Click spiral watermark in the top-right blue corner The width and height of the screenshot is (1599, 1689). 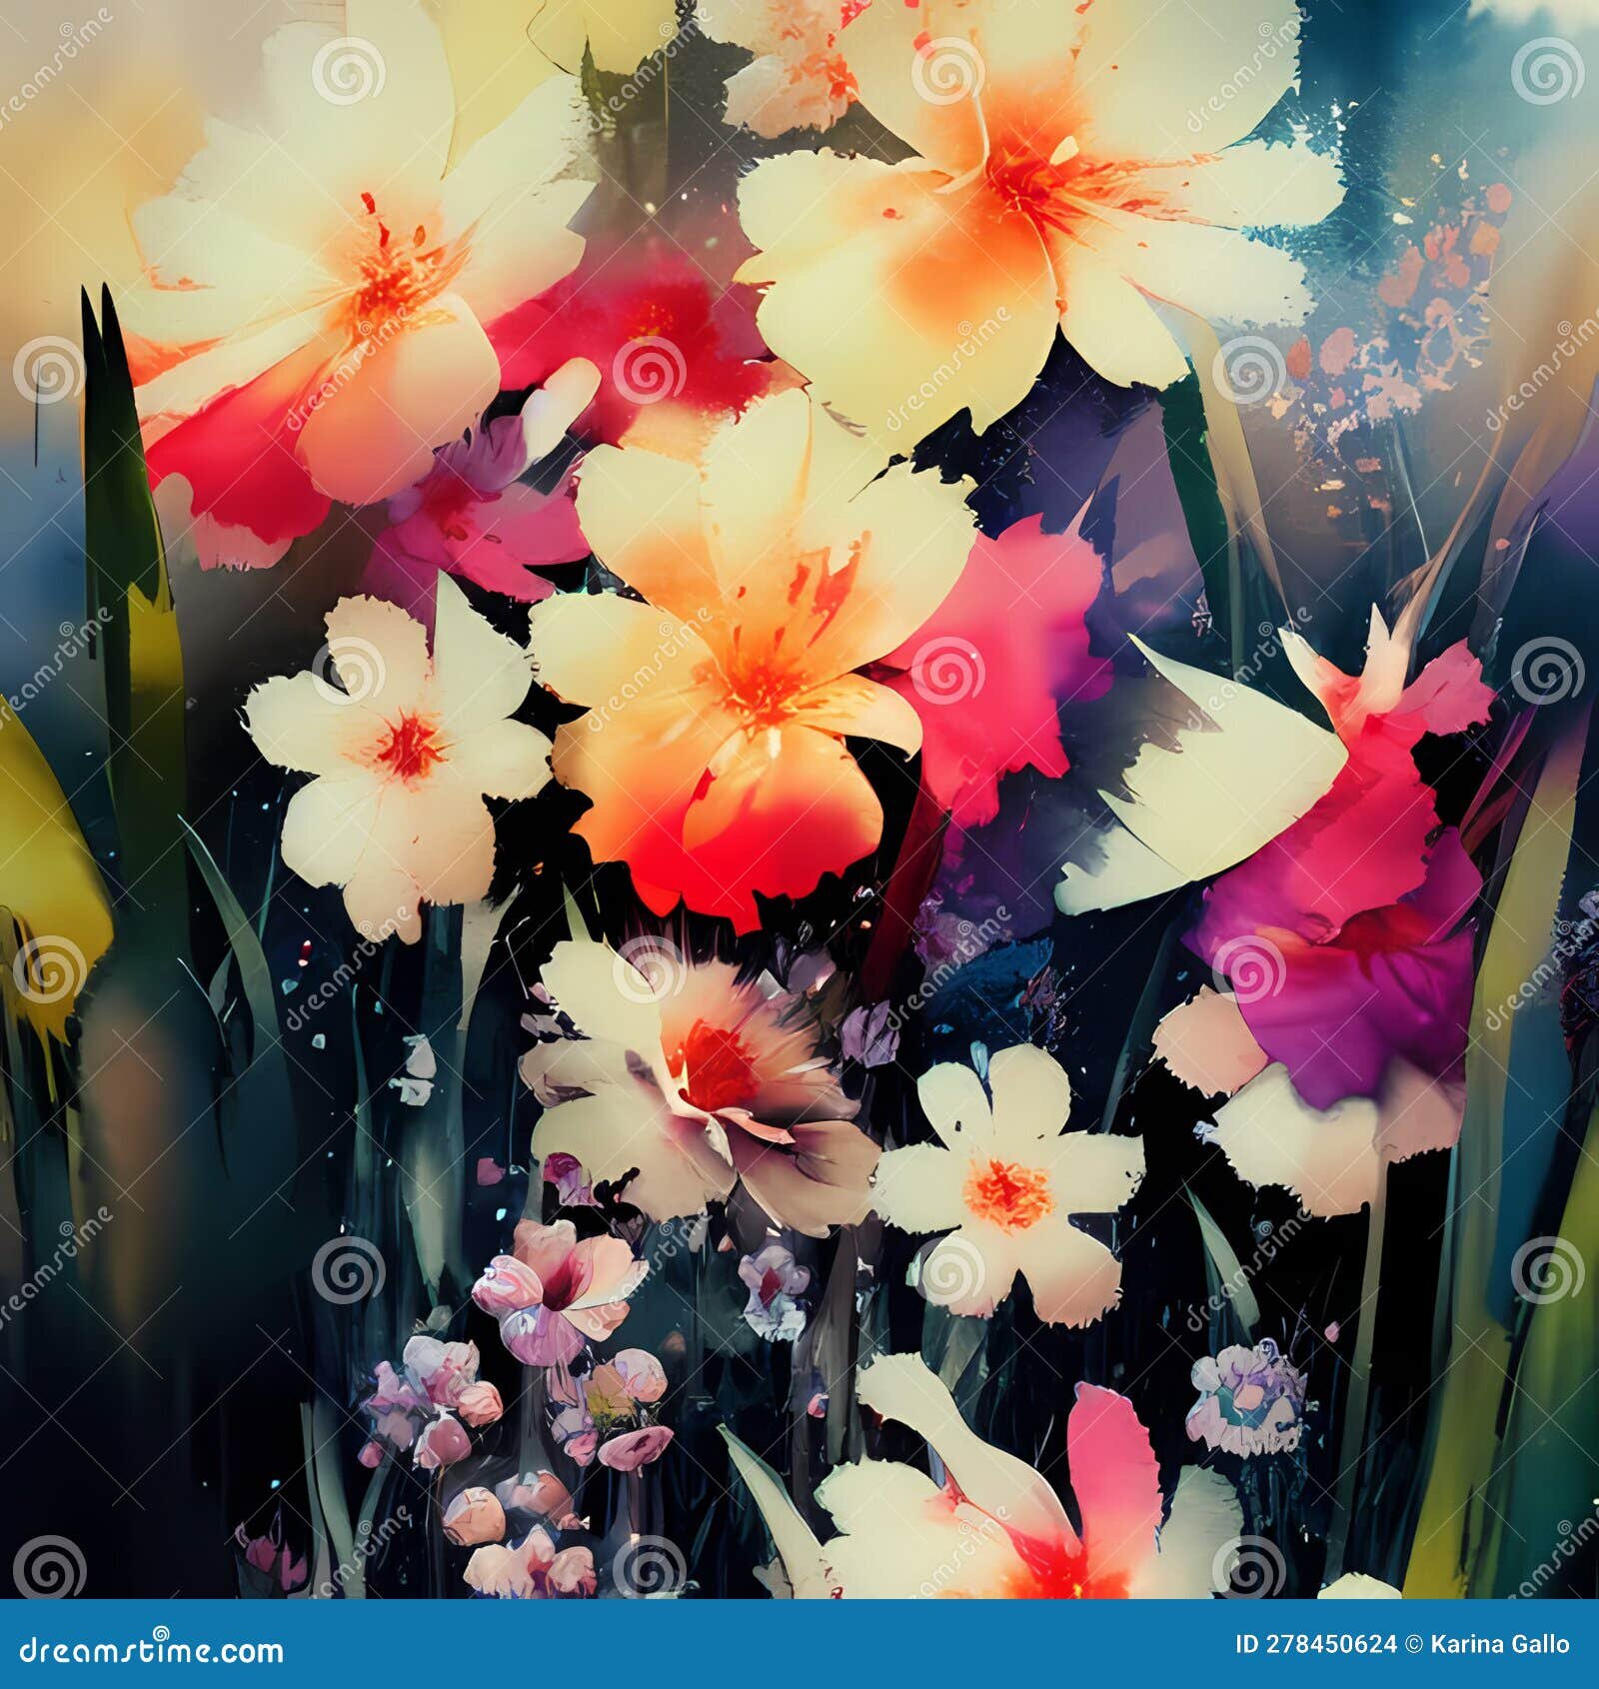click(x=1546, y=70)
